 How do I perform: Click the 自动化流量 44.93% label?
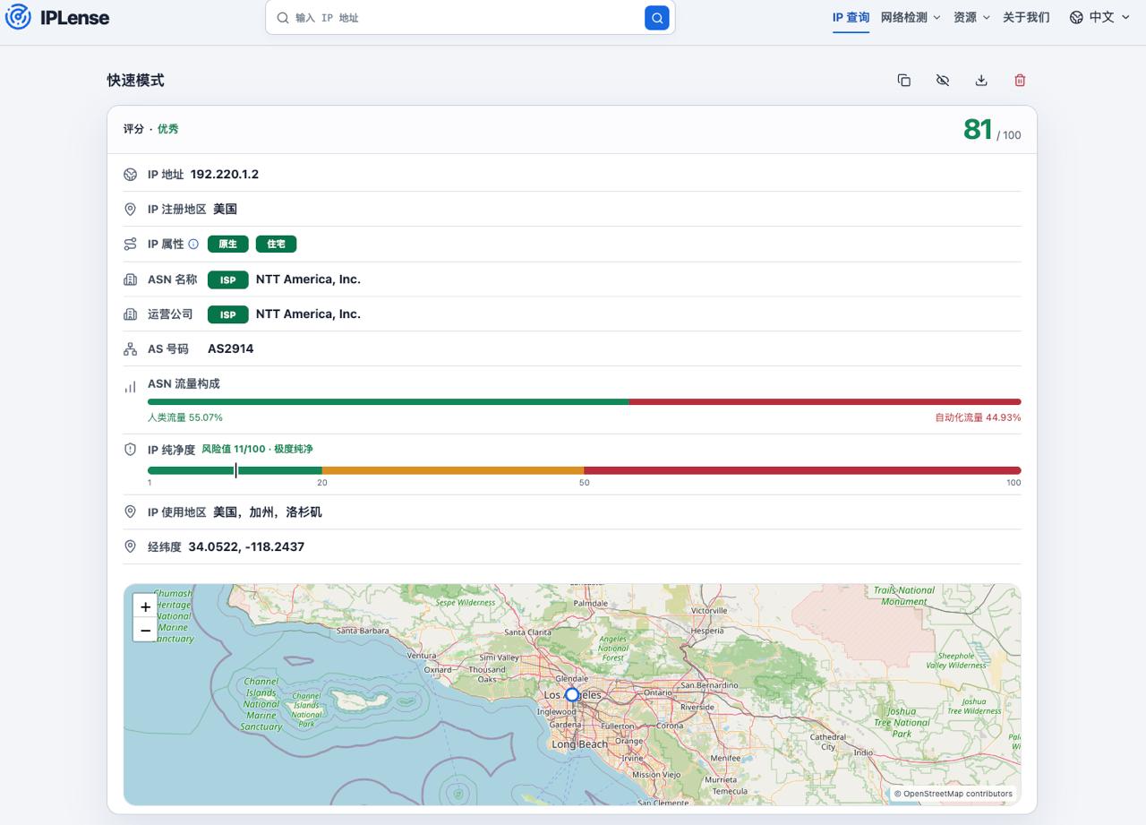pyautogui.click(x=978, y=417)
